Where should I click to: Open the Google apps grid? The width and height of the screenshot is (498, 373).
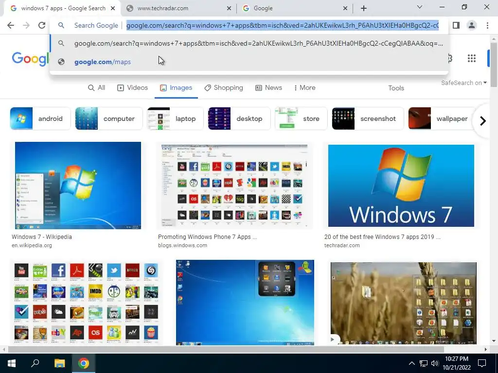click(472, 58)
